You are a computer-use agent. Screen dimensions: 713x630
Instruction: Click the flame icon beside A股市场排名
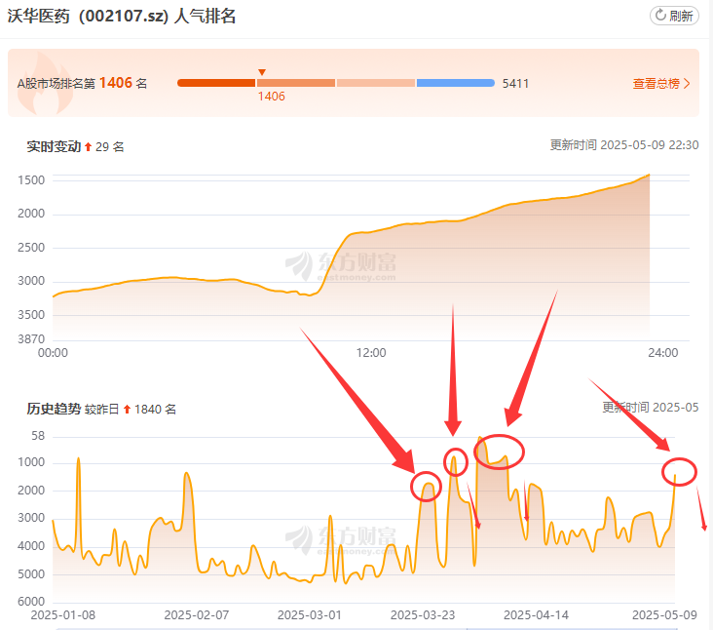(45, 83)
